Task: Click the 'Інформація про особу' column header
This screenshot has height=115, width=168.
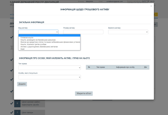Action: (125, 67)
